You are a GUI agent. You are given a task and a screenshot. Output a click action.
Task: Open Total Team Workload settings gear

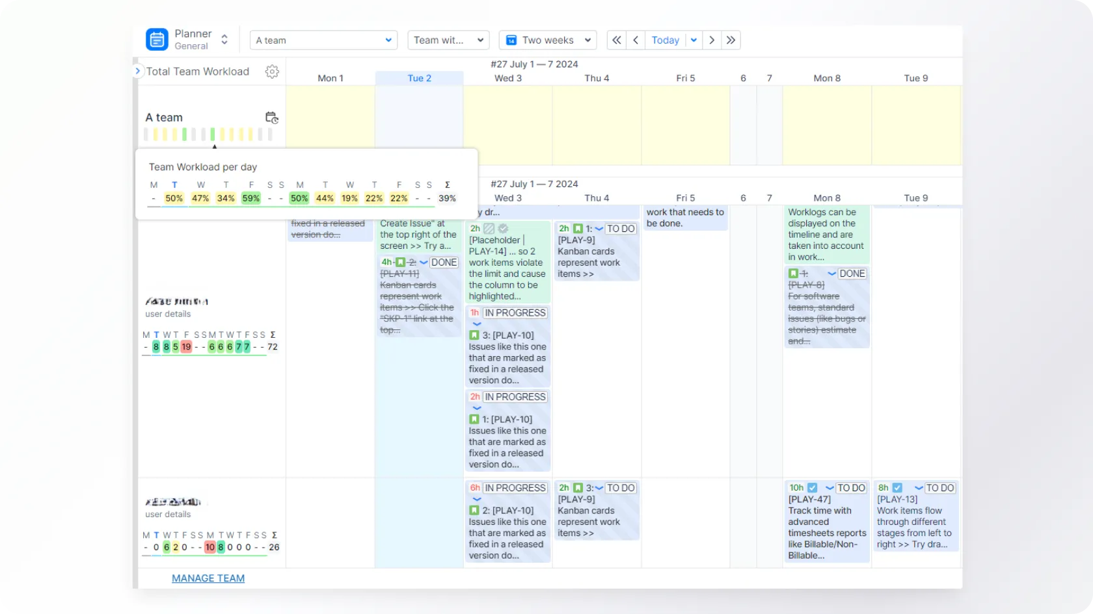(272, 71)
